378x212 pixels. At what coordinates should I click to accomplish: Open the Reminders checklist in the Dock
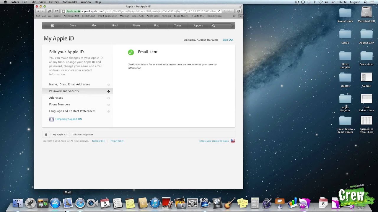(x=118, y=203)
